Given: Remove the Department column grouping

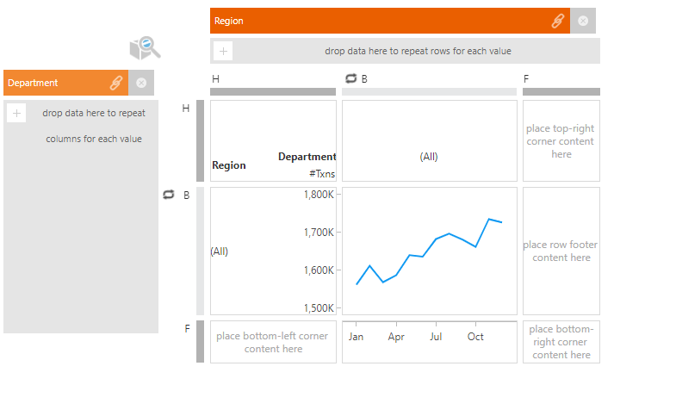Looking at the screenshot, I should click(141, 83).
